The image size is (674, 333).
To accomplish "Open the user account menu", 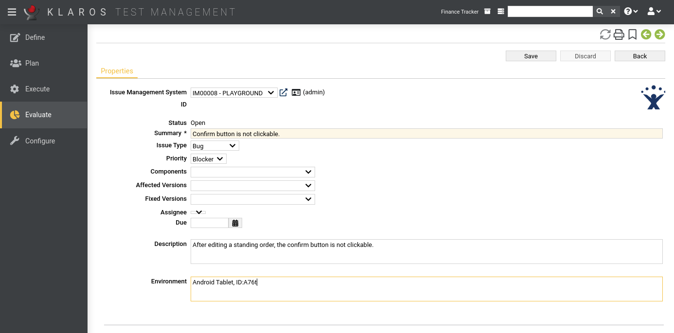I will click(654, 12).
